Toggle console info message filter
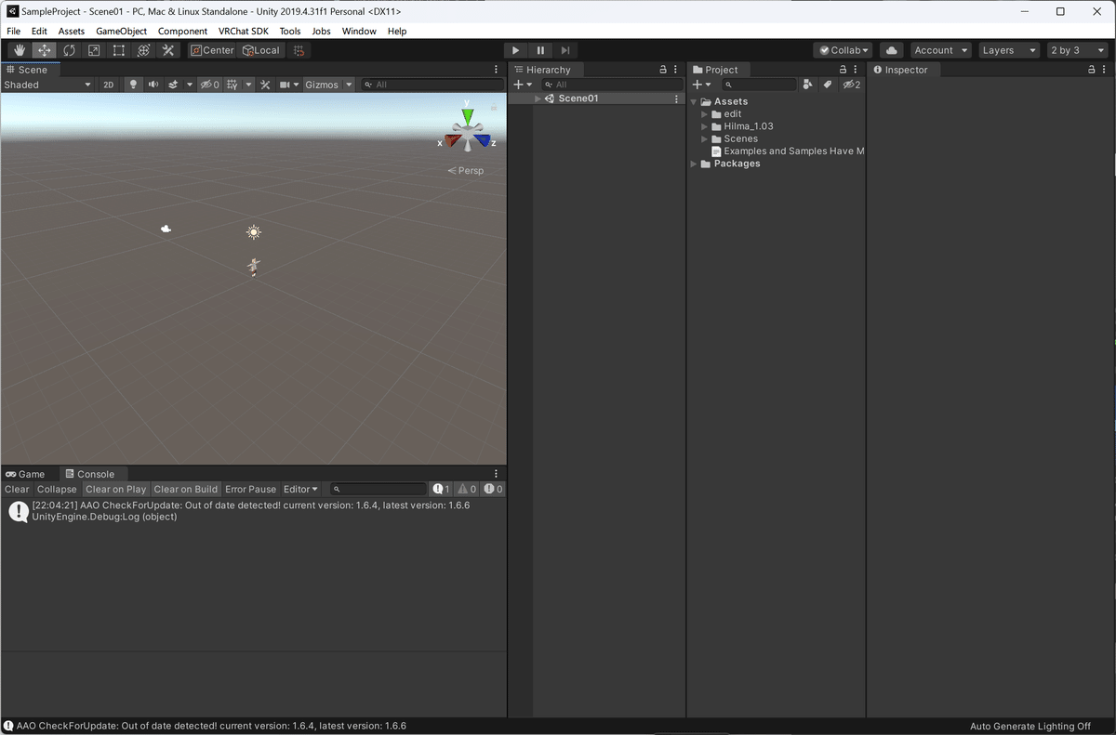1116x735 pixels. (x=441, y=489)
